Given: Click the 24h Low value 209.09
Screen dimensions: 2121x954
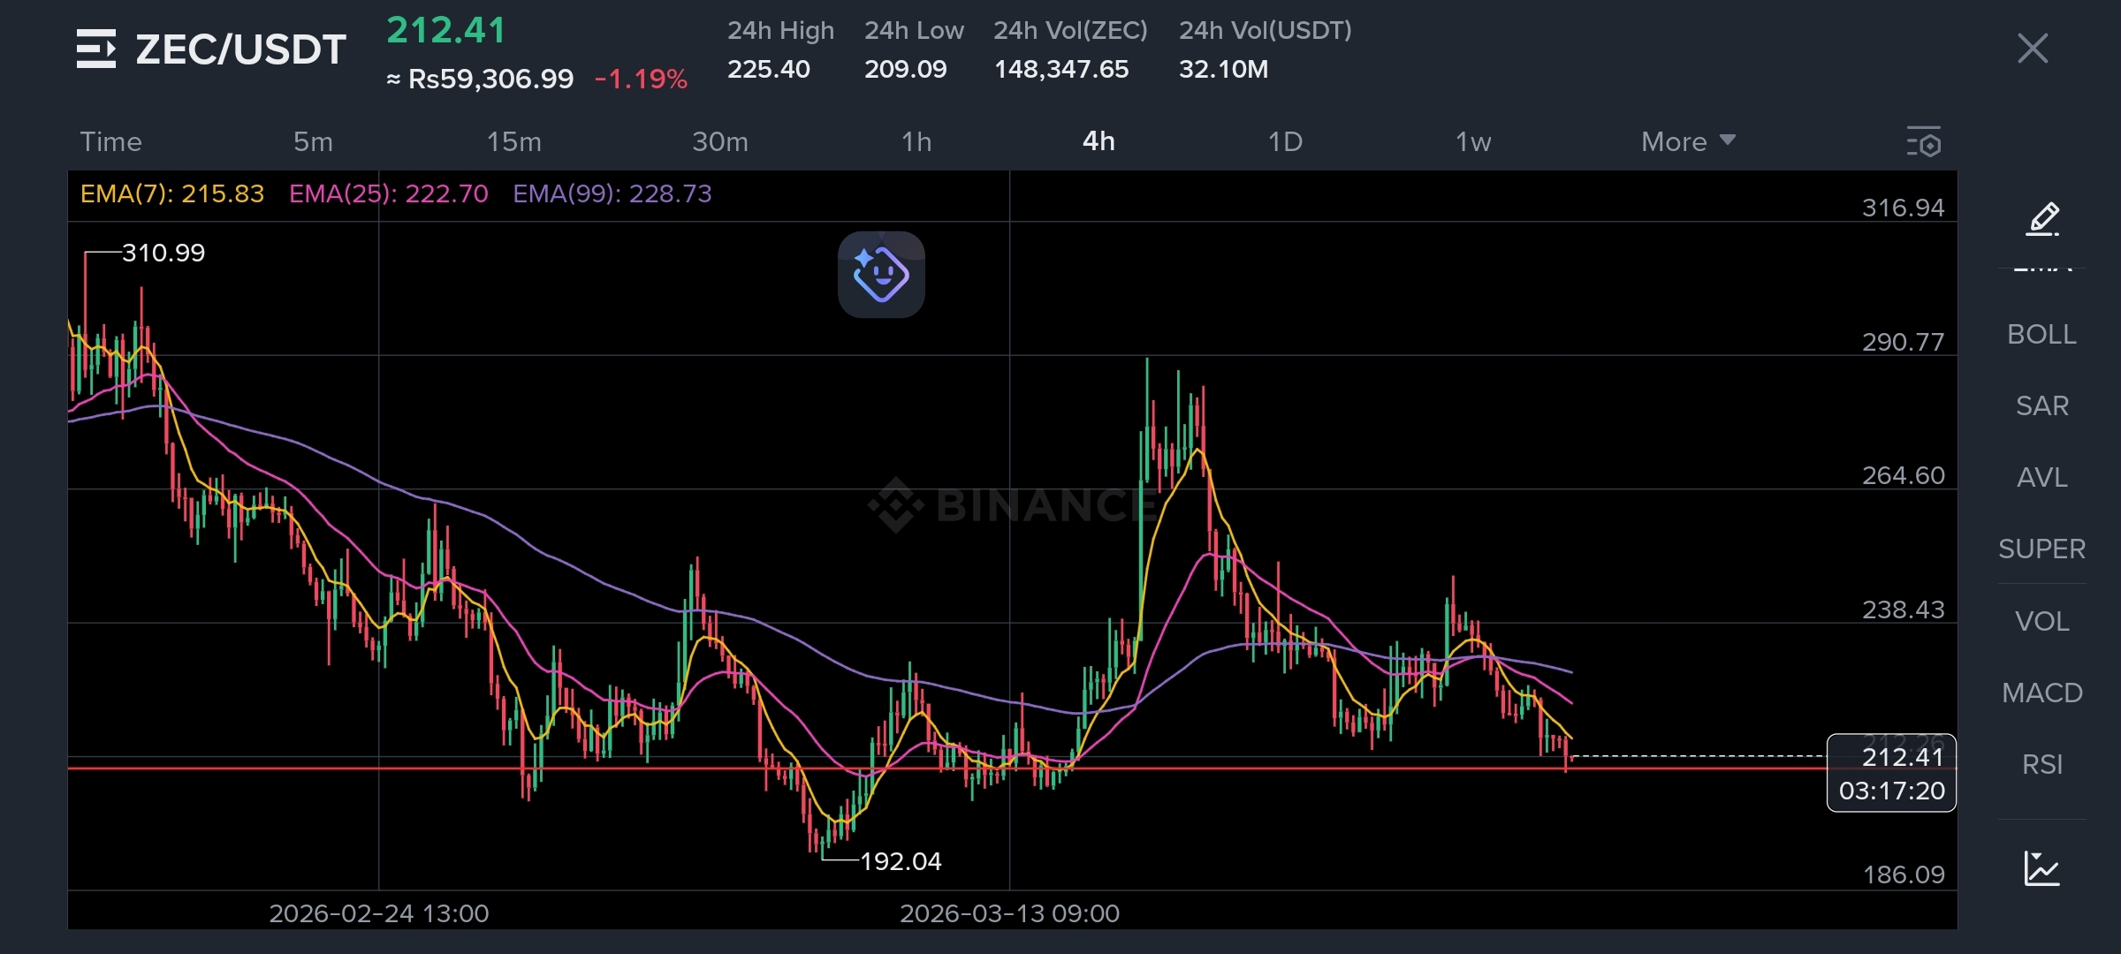Looking at the screenshot, I should 905,69.
